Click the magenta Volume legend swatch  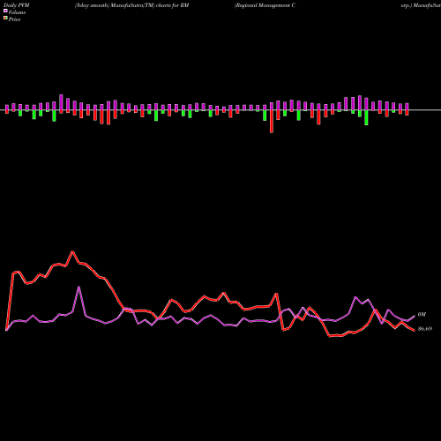point(5,11)
